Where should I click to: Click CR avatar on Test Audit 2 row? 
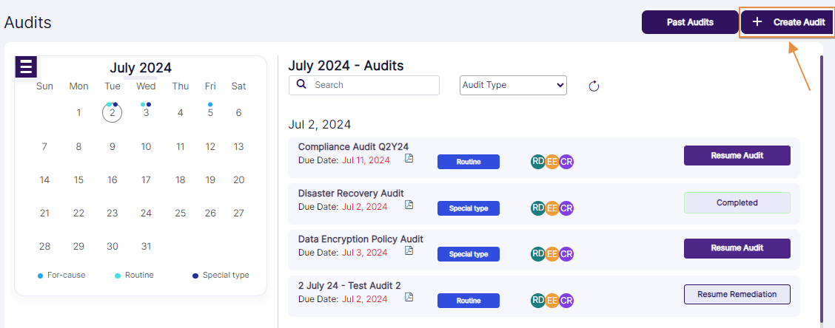[x=566, y=301]
